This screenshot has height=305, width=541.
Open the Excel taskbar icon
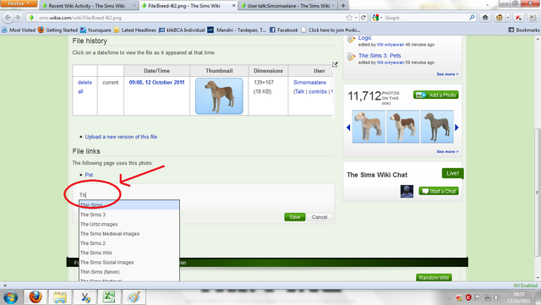(x=109, y=297)
